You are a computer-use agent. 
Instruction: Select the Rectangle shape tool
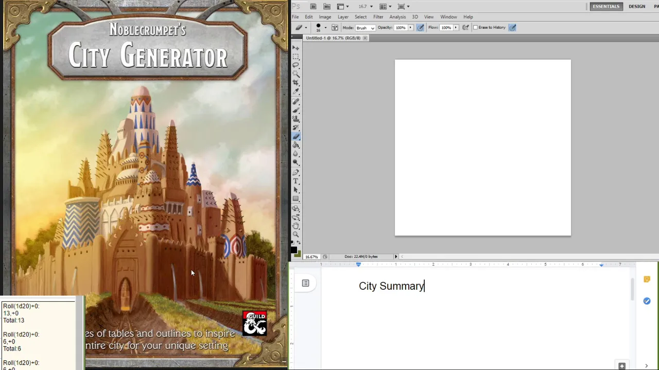296,199
